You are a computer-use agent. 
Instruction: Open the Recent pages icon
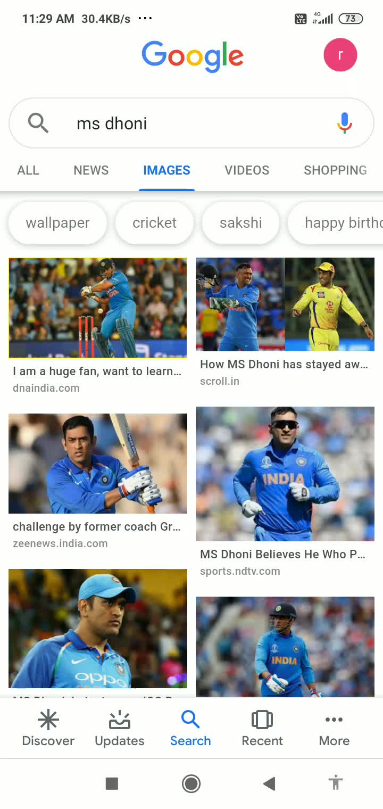tap(262, 720)
